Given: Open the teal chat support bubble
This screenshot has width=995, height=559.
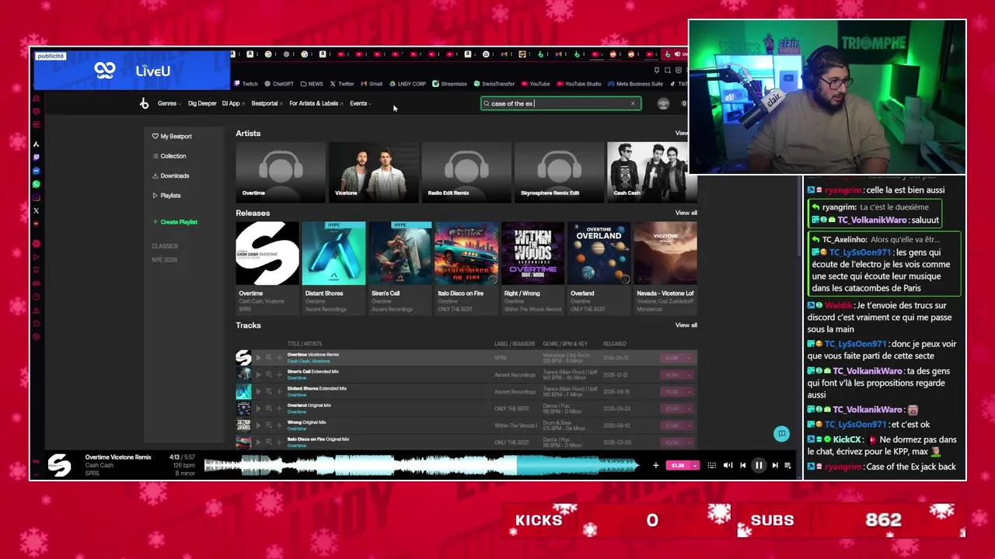Looking at the screenshot, I should (781, 434).
